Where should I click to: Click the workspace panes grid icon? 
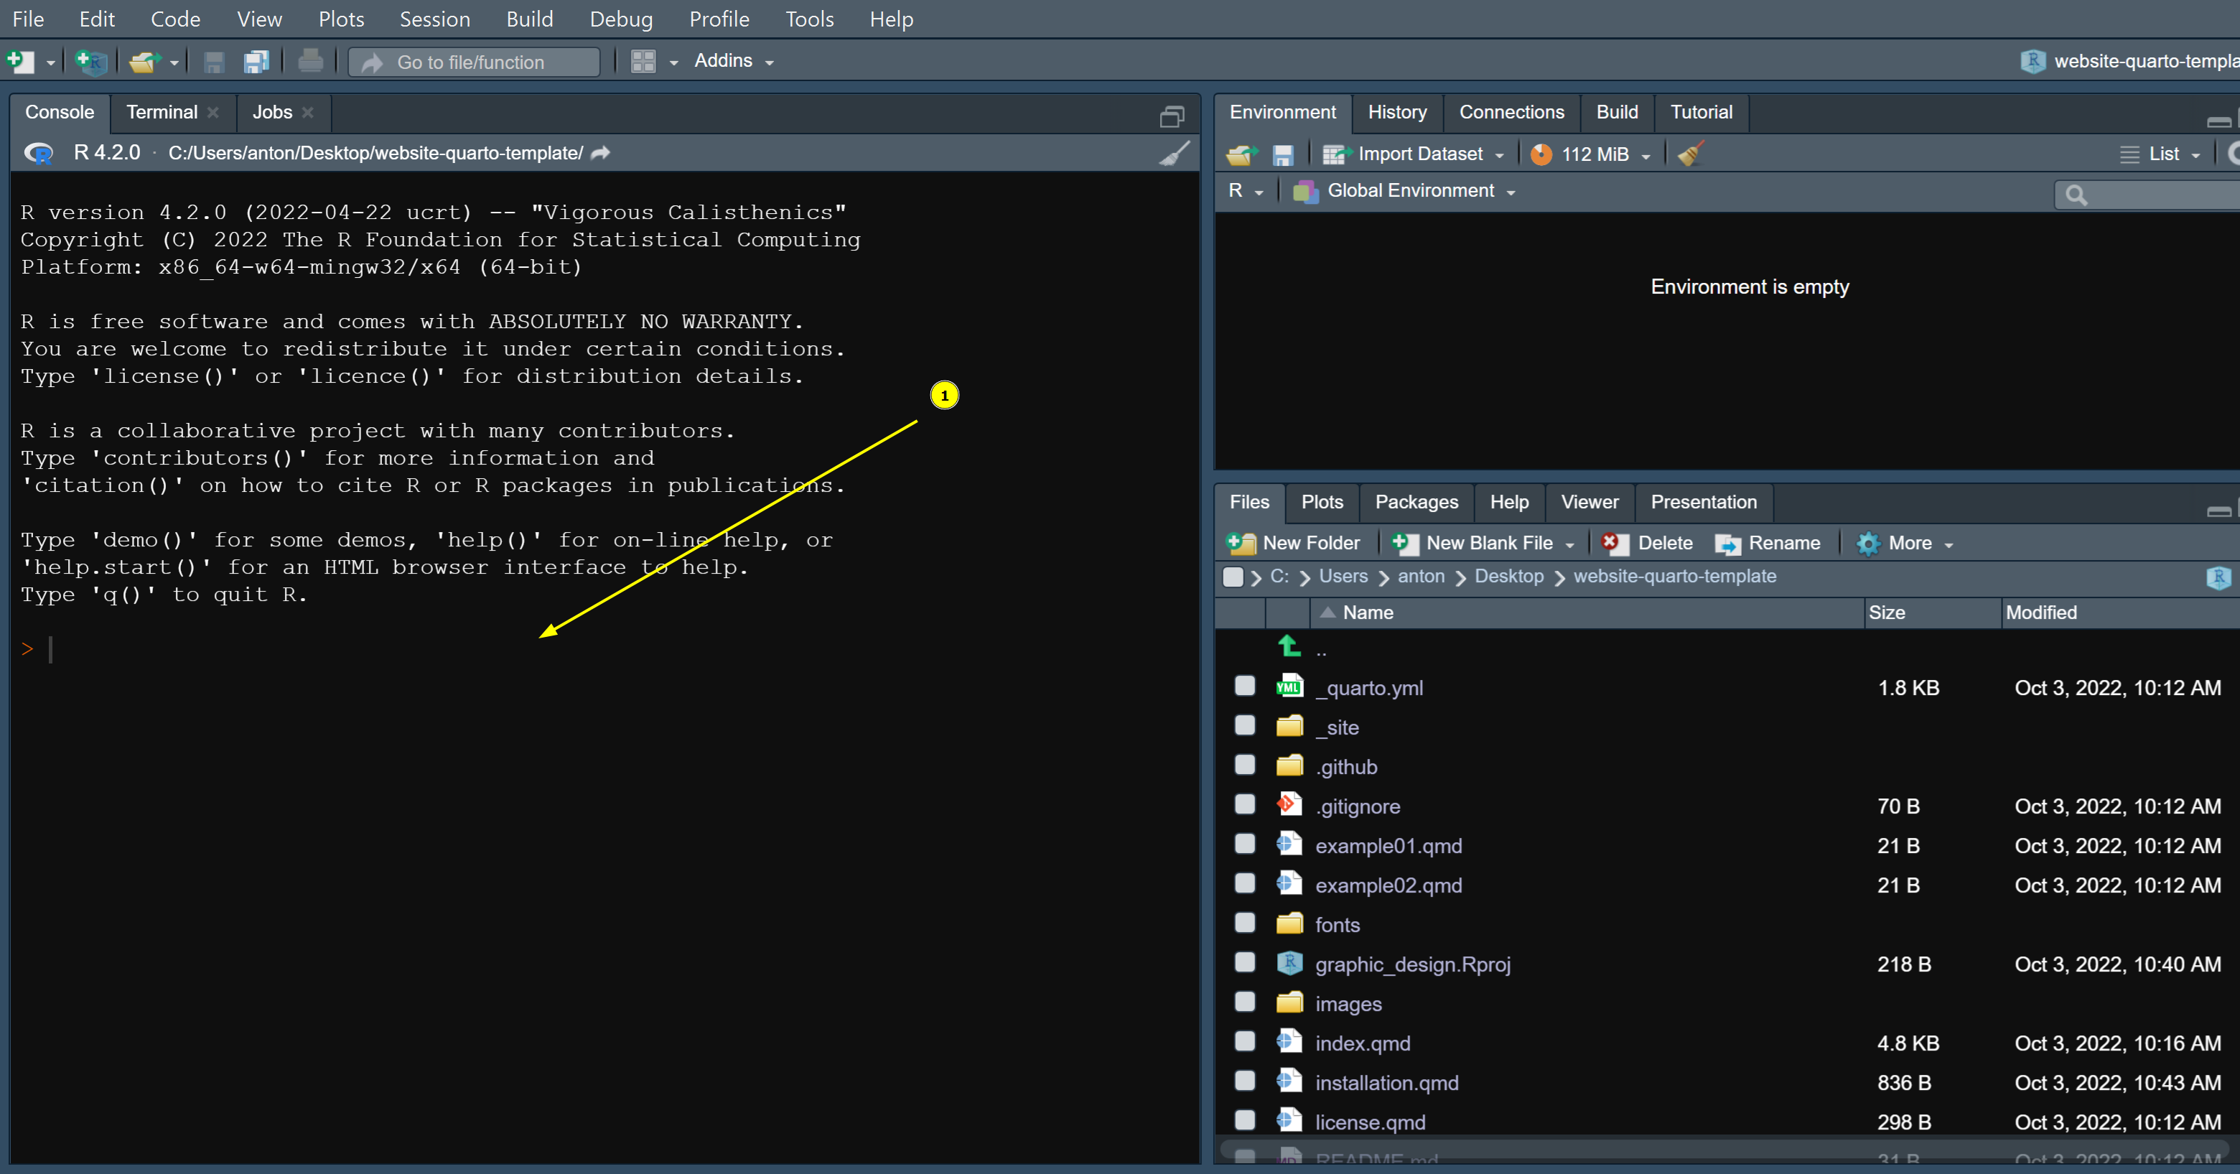point(643,62)
